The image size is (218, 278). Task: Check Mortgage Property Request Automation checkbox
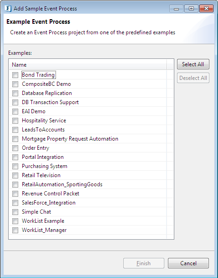(15, 139)
